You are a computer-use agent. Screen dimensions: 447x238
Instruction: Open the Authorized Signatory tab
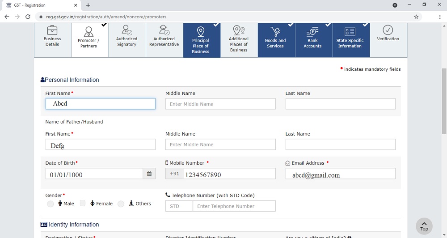pos(127,40)
